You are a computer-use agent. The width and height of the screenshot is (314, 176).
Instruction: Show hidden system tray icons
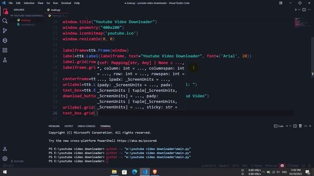click(x=263, y=172)
